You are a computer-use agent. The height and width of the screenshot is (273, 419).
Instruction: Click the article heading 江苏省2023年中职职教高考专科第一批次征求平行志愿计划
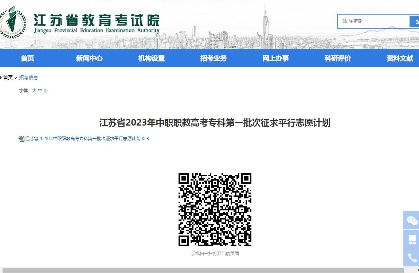pos(215,123)
